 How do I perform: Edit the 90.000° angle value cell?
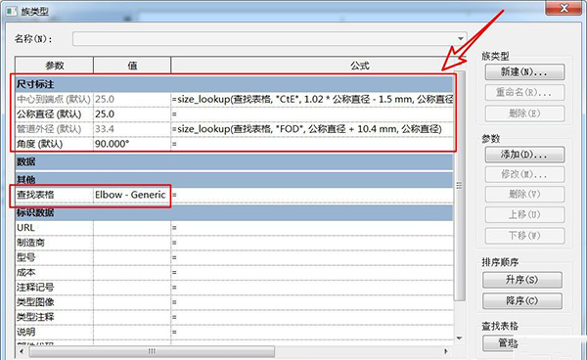(x=132, y=144)
